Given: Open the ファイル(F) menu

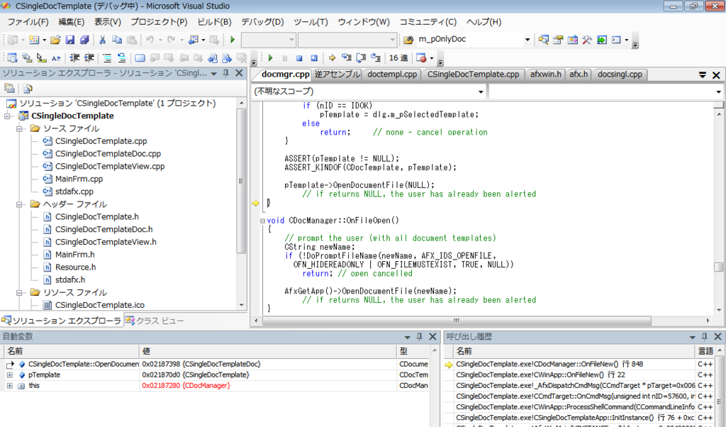Looking at the screenshot, I should tap(28, 22).
